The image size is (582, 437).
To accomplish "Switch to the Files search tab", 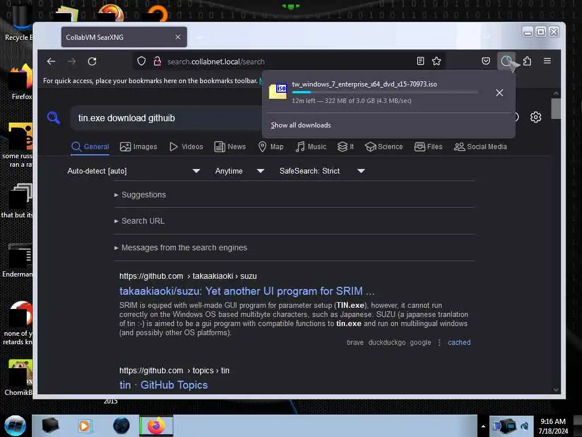I will coord(429,147).
